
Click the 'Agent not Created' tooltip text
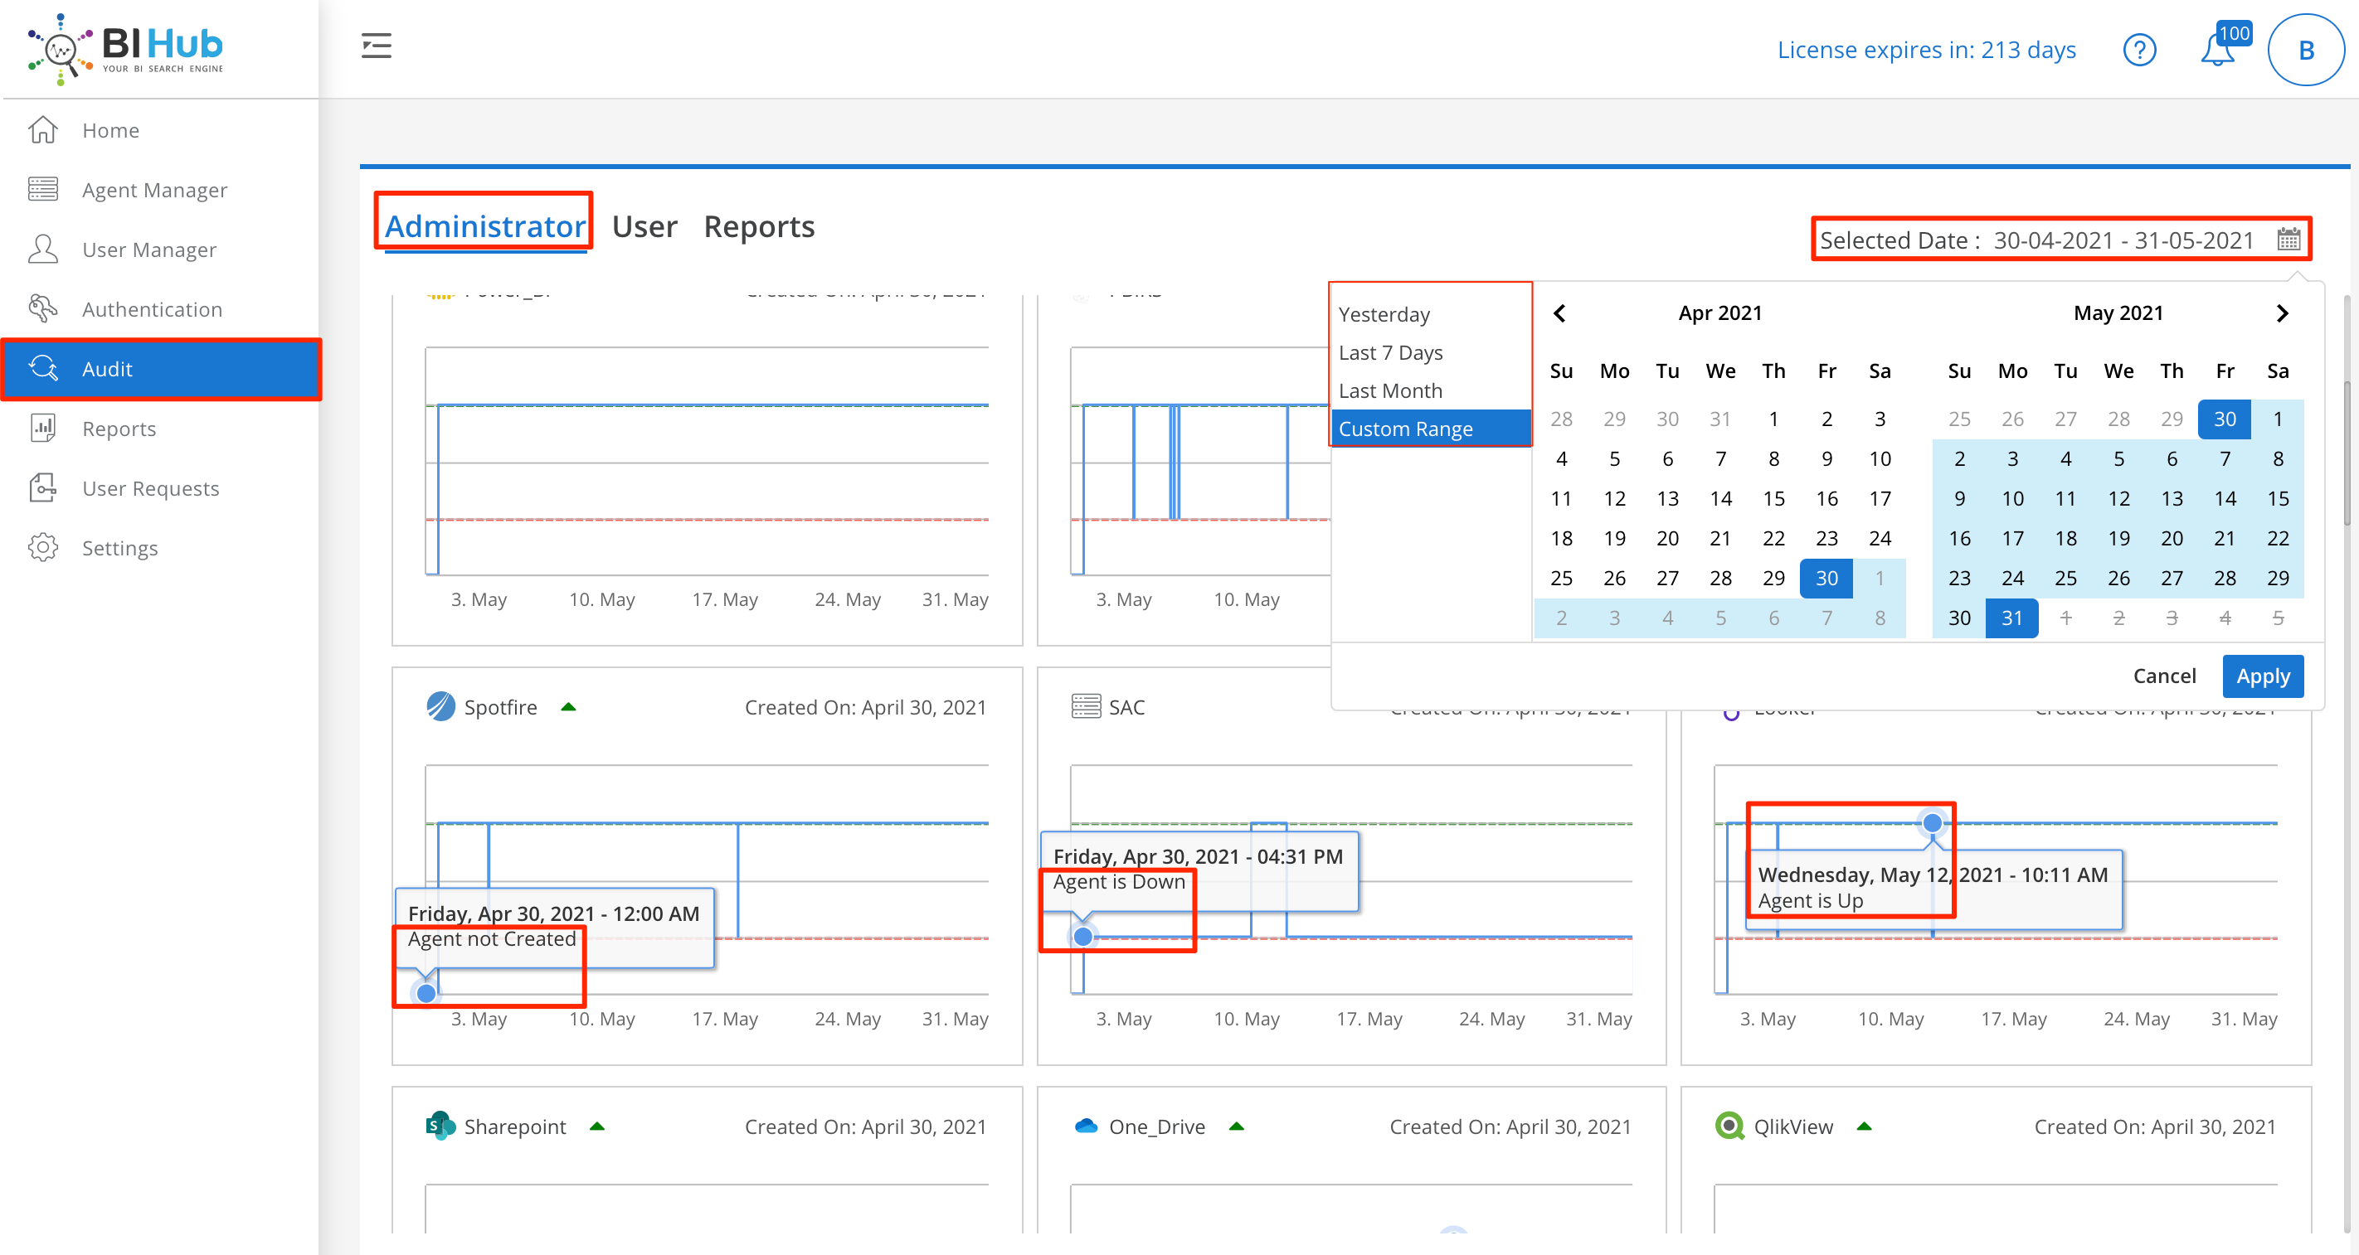click(x=491, y=938)
